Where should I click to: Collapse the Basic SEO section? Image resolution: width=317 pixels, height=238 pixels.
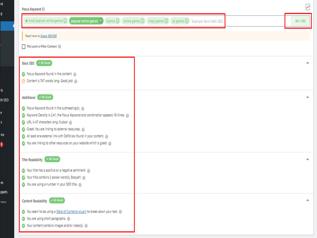307,63
